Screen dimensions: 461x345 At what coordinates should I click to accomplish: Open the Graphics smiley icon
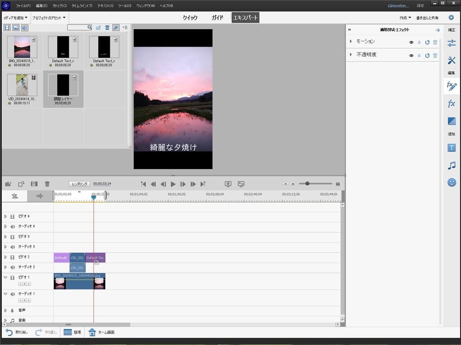(x=452, y=182)
